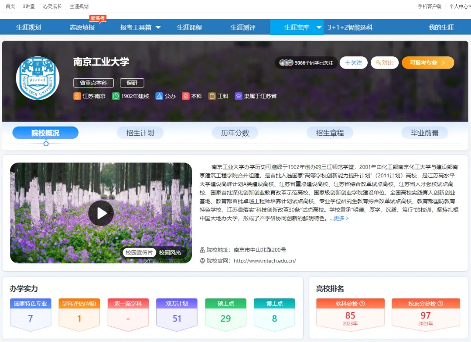Expand the 生涯宝库 dropdown arrow
Viewport: 471px width, 342px height.
pos(319,28)
